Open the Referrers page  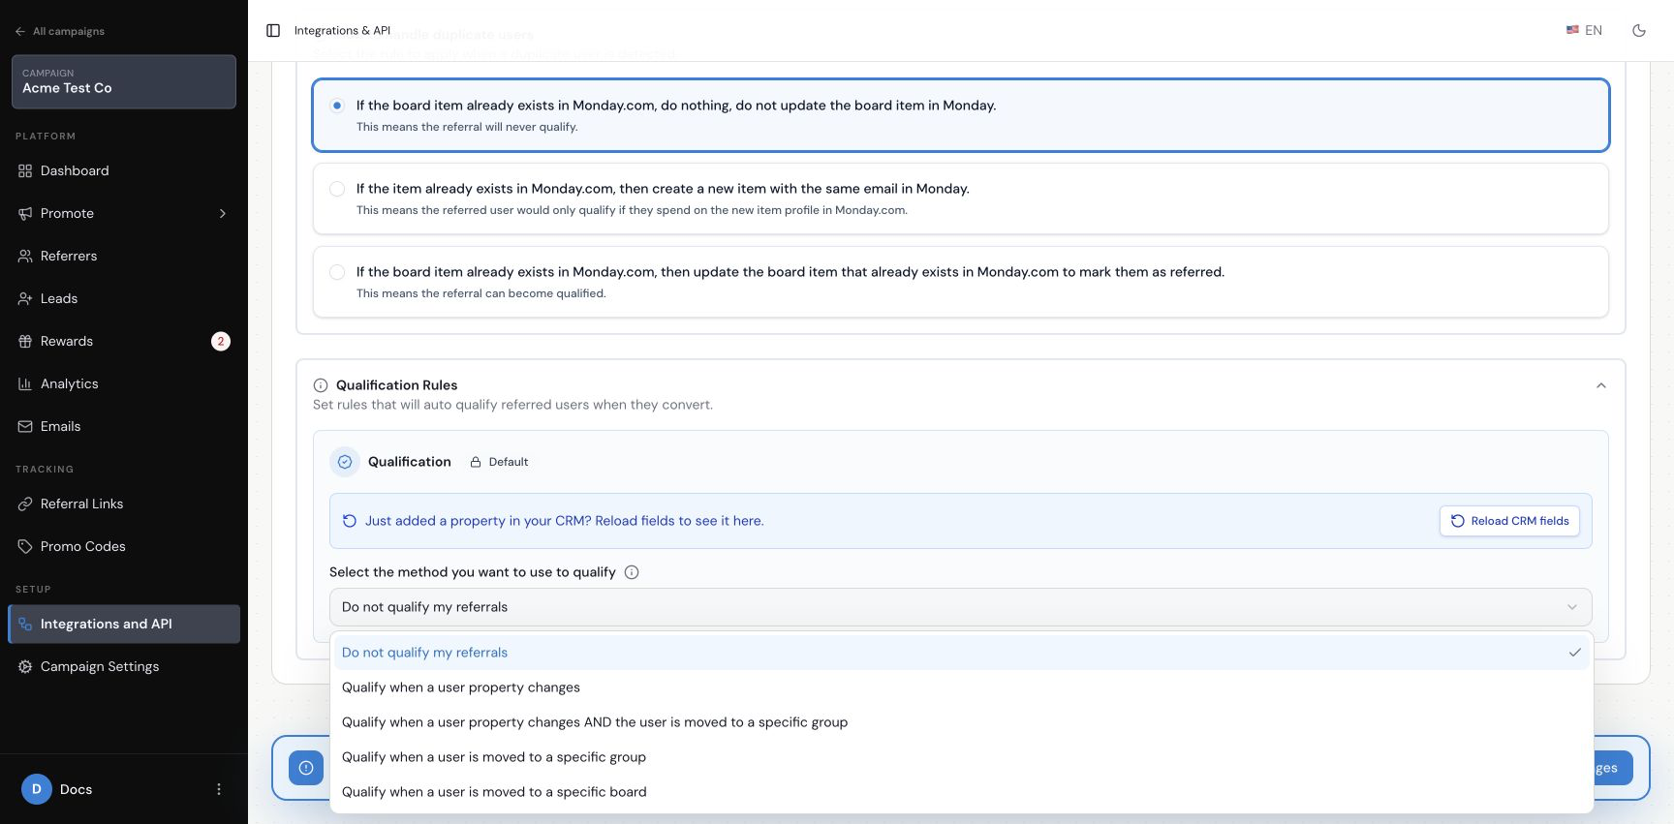124,256
